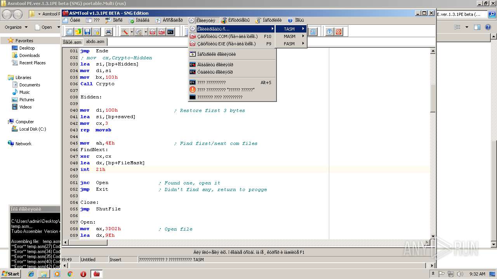Click the hammer build toolbar icon
Viewport: 497px width, 279px height.
pos(125,32)
